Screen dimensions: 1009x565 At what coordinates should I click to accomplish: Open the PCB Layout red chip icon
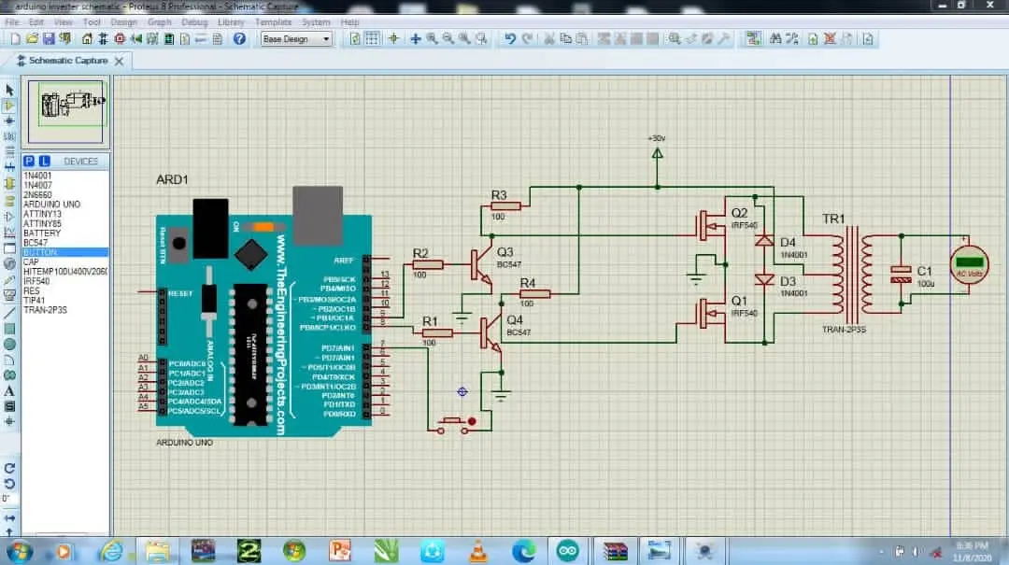click(120, 38)
